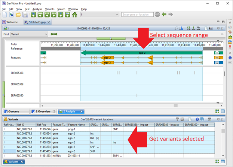Click the green home icon
The width and height of the screenshot is (233, 167).
(x=74, y=15)
